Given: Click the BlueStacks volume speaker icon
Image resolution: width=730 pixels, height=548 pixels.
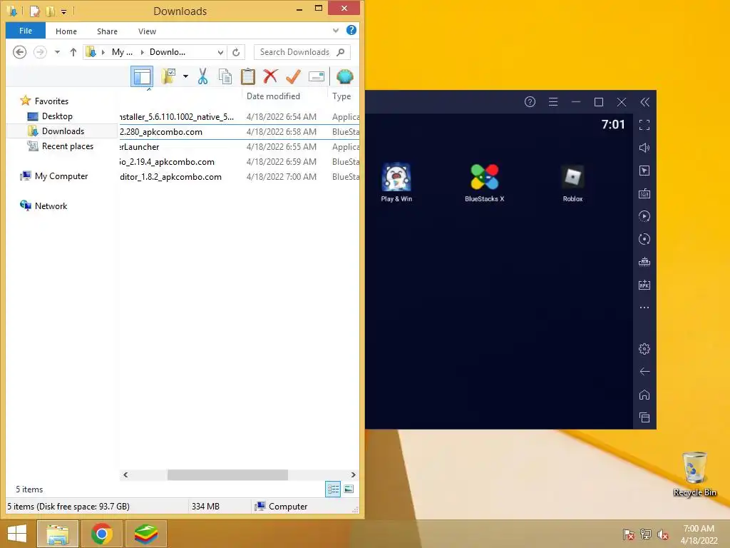Looking at the screenshot, I should [644, 148].
